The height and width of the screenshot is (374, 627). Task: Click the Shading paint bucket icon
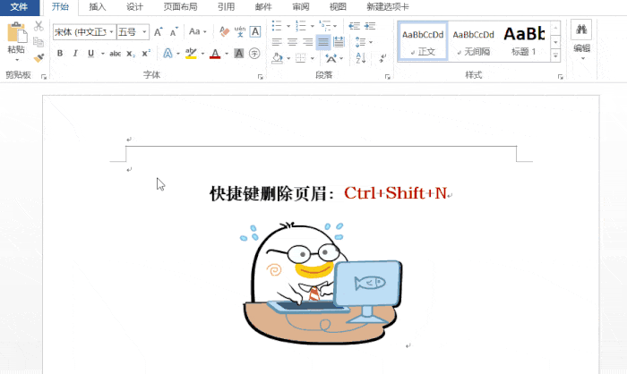tap(277, 58)
